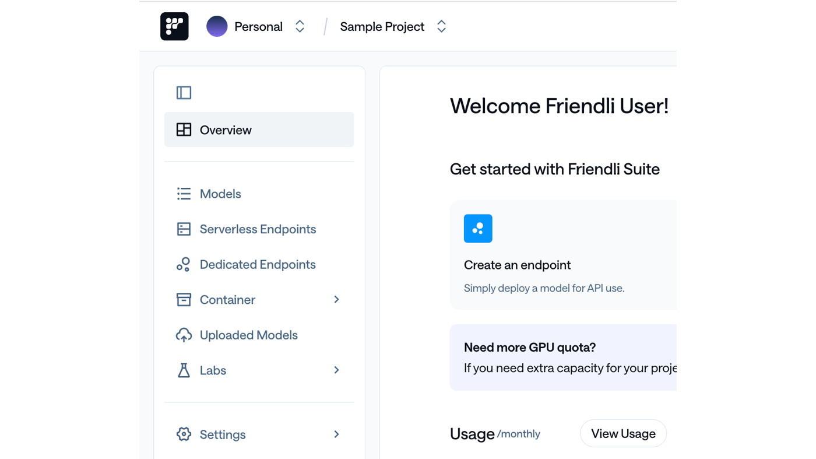
Task: Navigate to Dedicated Endpoints
Action: tap(259, 264)
